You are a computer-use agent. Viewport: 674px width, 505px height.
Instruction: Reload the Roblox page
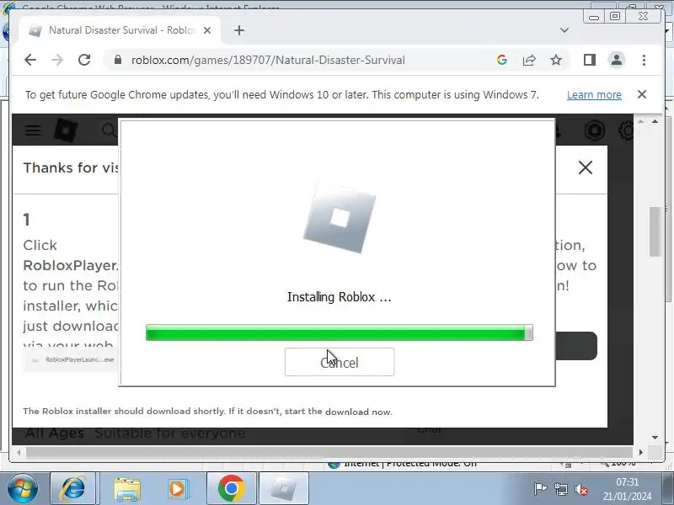[84, 60]
